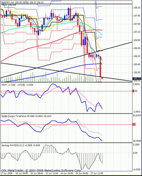The width and height of the screenshot is (142, 176).
Task: Click the 107.60 price scale label
Action: tap(137, 24)
